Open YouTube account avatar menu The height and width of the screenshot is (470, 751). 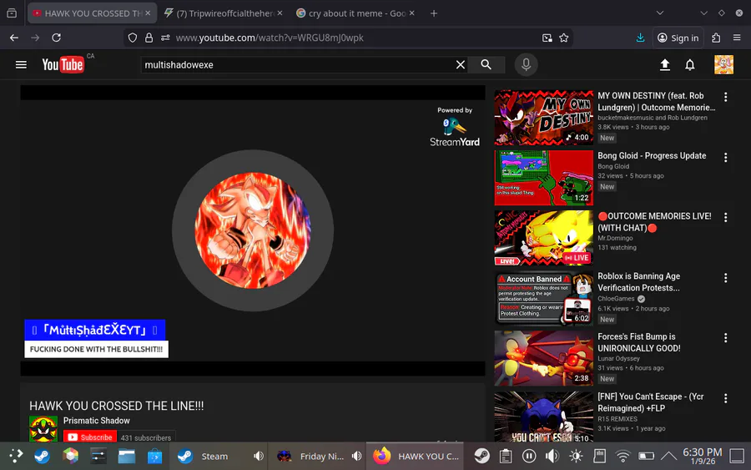tap(723, 64)
